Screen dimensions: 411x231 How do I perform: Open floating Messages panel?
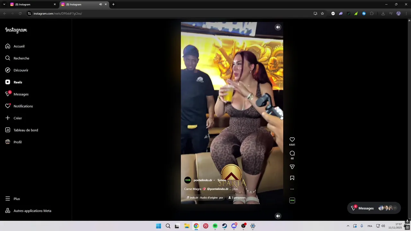point(374,208)
